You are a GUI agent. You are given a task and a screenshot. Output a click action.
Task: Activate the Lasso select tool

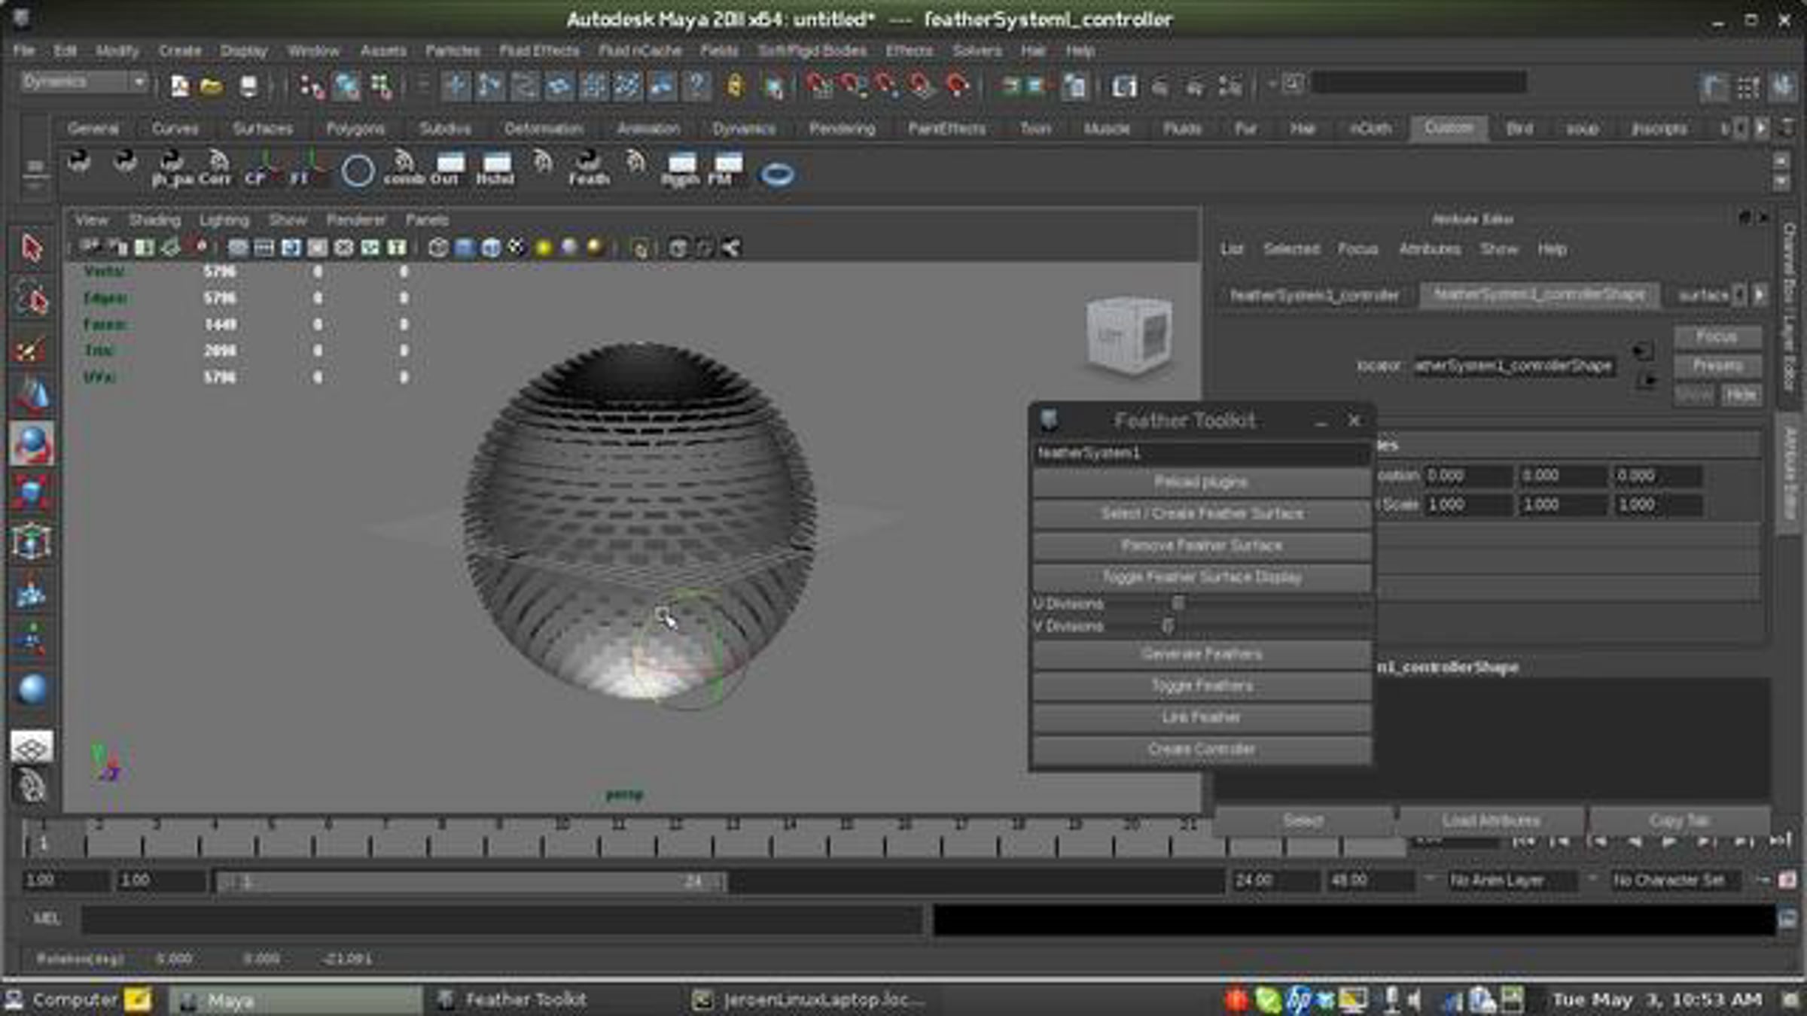pyautogui.click(x=32, y=299)
